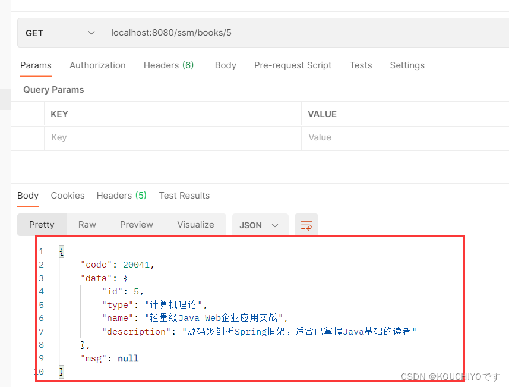Open the request Headers (6) tab
The image size is (509, 387).
pyautogui.click(x=169, y=65)
